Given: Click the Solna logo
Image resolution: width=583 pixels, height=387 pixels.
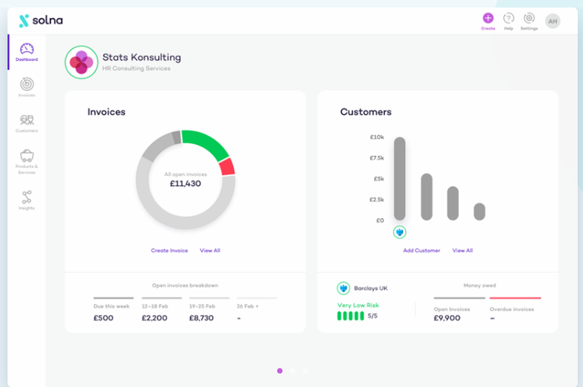Looking at the screenshot, I should (41, 20).
